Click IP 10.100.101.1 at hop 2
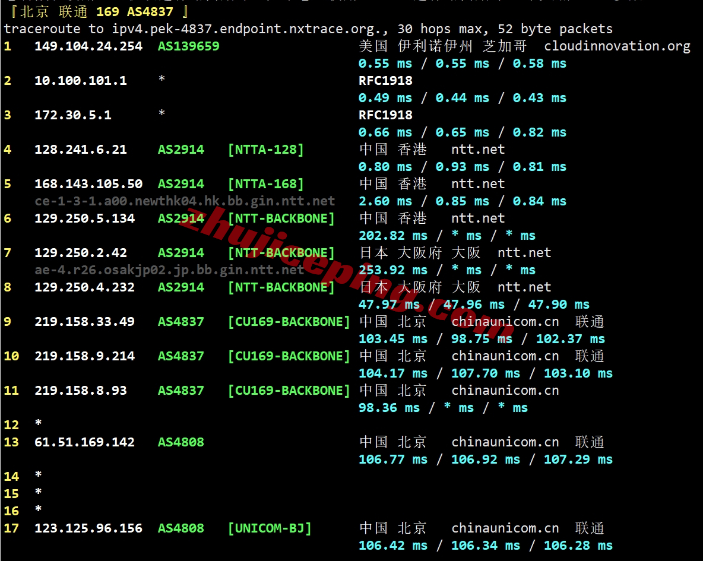The image size is (703, 561). click(81, 81)
